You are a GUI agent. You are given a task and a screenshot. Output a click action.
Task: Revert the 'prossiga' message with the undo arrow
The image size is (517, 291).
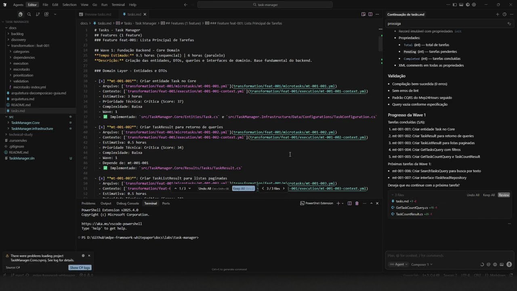click(x=509, y=23)
